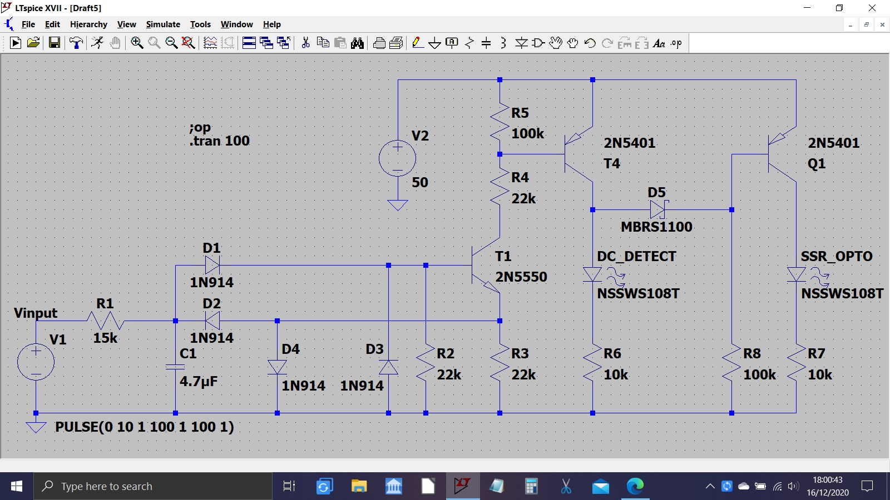Select the Pan magnifier tool

tap(154, 43)
